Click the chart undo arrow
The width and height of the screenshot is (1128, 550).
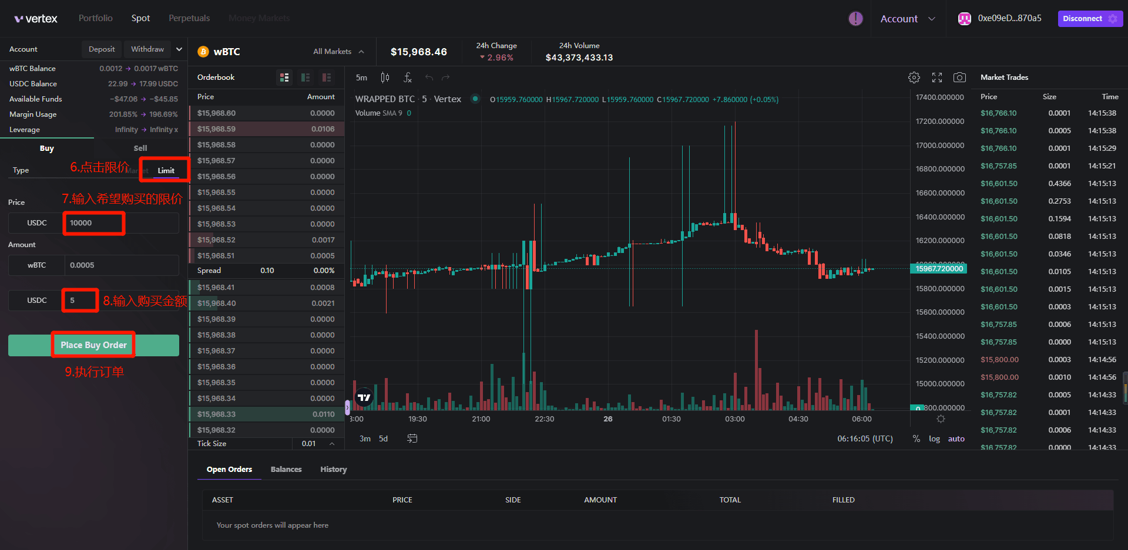tap(429, 77)
